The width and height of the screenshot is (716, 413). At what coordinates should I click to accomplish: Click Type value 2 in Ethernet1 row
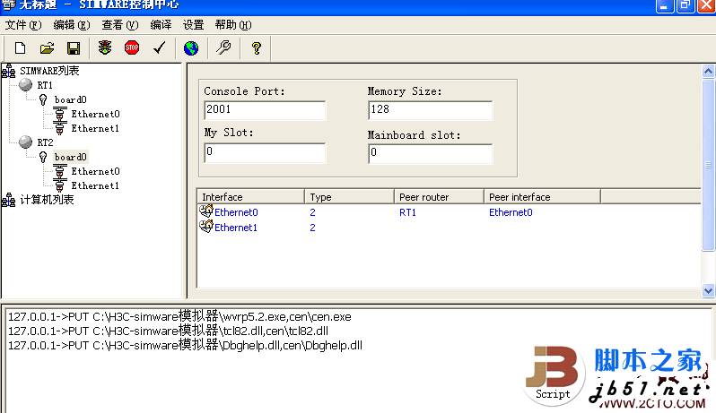[x=312, y=228]
